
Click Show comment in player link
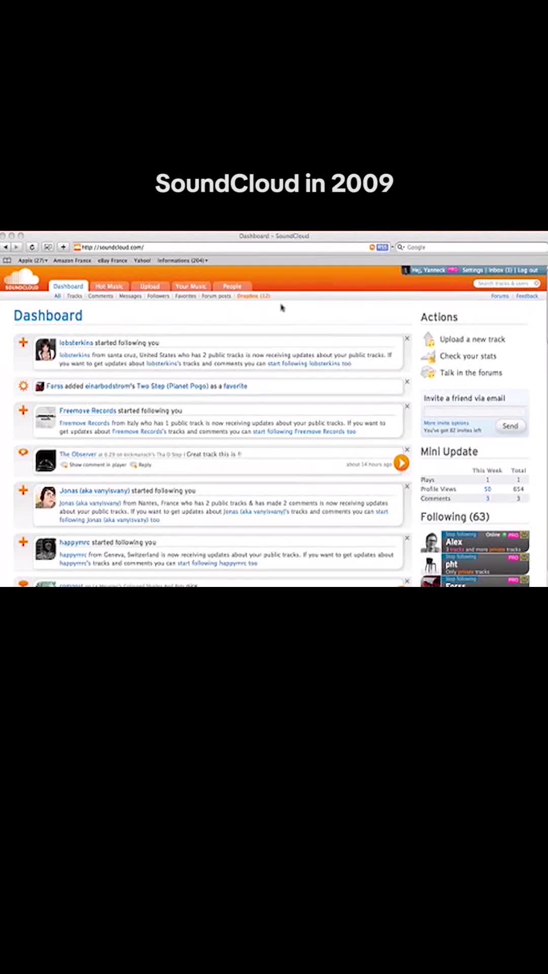pyautogui.click(x=98, y=465)
